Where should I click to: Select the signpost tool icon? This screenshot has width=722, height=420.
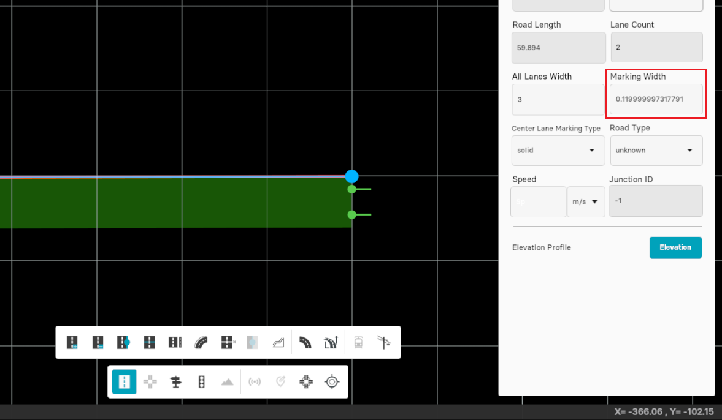pyautogui.click(x=176, y=382)
